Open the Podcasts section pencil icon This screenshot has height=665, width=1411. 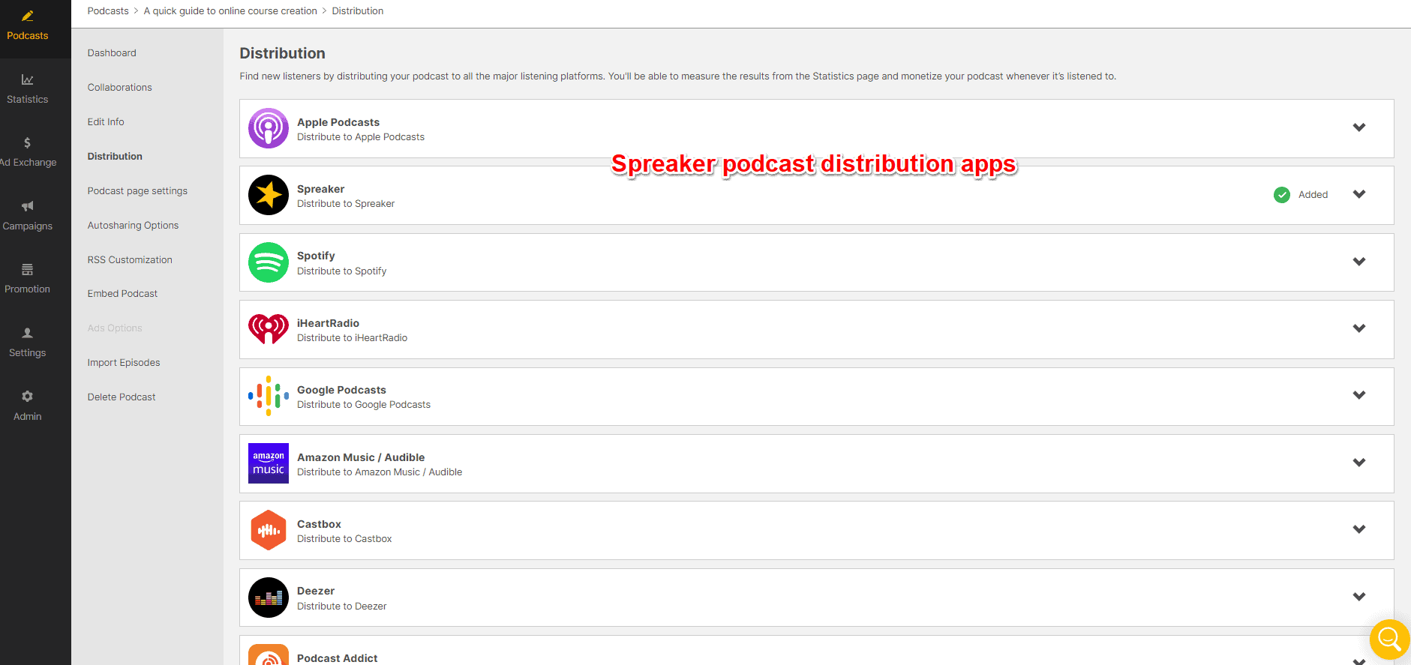pyautogui.click(x=28, y=16)
